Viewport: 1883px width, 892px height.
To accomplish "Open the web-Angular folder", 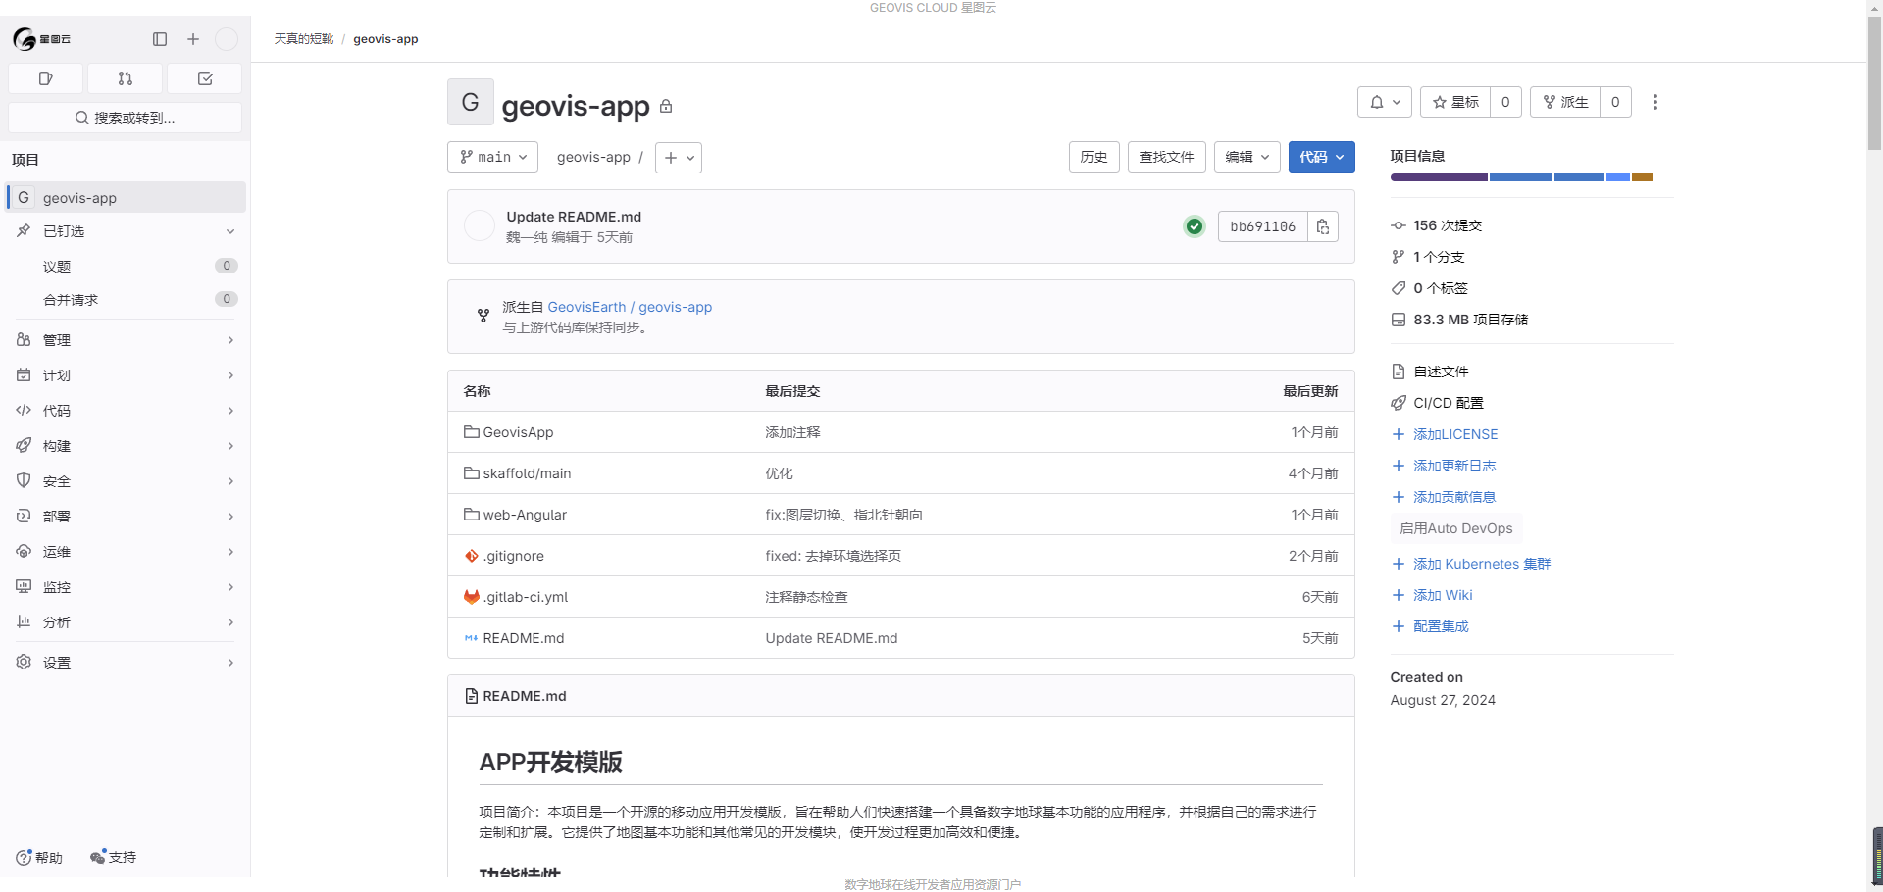I will tap(525, 515).
